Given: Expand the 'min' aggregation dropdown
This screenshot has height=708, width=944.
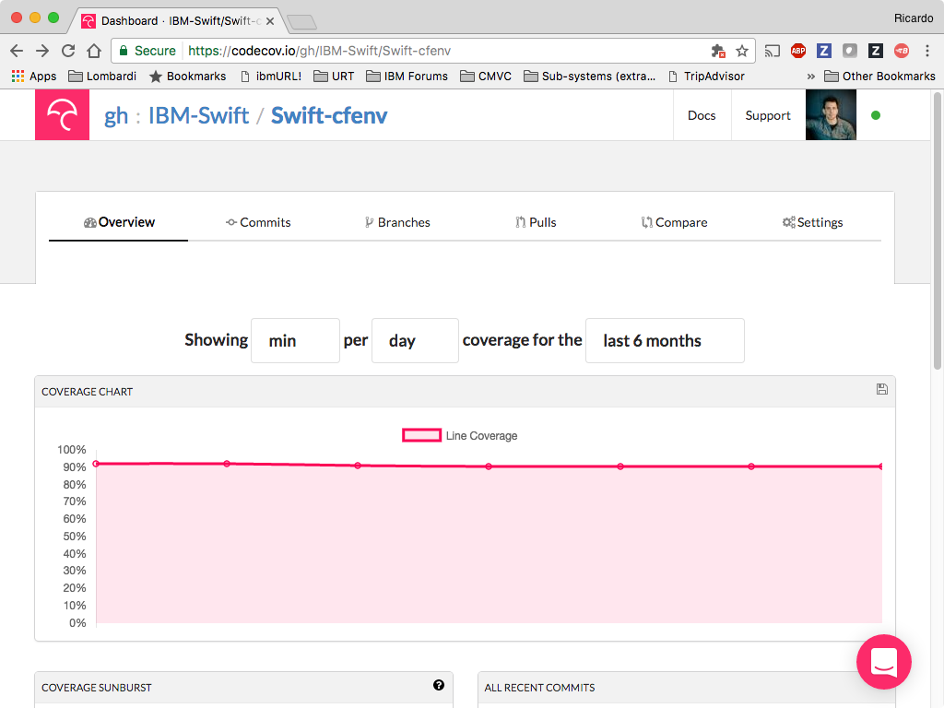Looking at the screenshot, I should [295, 341].
